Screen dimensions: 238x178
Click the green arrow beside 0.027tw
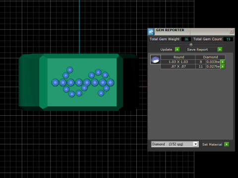[223, 67]
